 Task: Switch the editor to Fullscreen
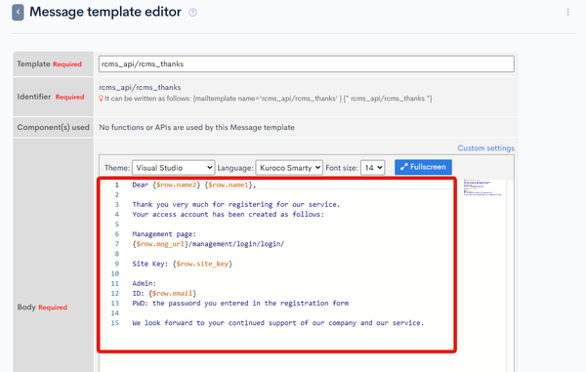[423, 167]
